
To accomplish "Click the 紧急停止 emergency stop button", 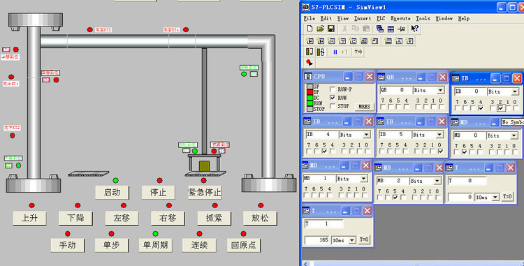I will (205, 193).
